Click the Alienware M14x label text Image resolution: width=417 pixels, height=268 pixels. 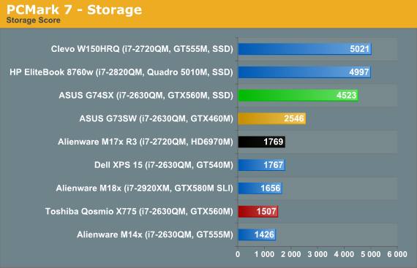[x=155, y=235]
